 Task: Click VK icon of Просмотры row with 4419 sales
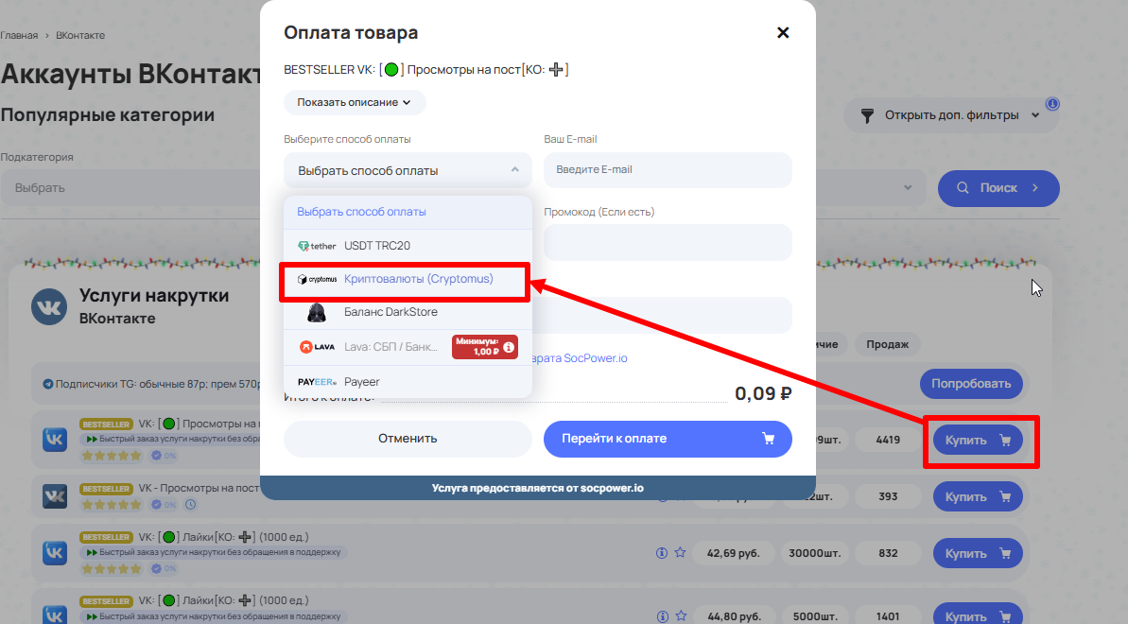click(55, 439)
